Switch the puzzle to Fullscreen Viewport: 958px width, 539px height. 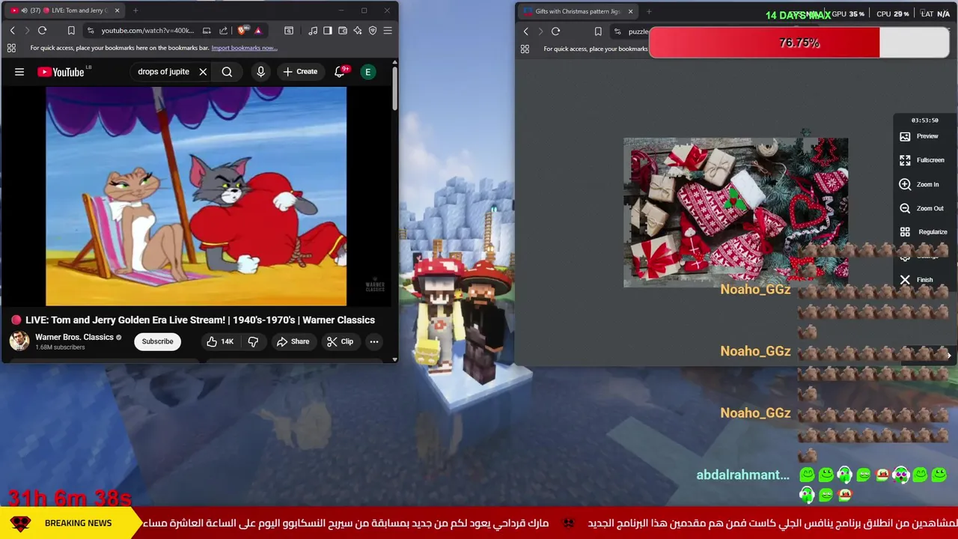click(x=922, y=160)
